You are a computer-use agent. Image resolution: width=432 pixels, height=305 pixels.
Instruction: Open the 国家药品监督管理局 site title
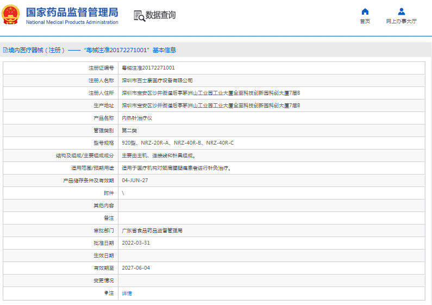(x=72, y=12)
